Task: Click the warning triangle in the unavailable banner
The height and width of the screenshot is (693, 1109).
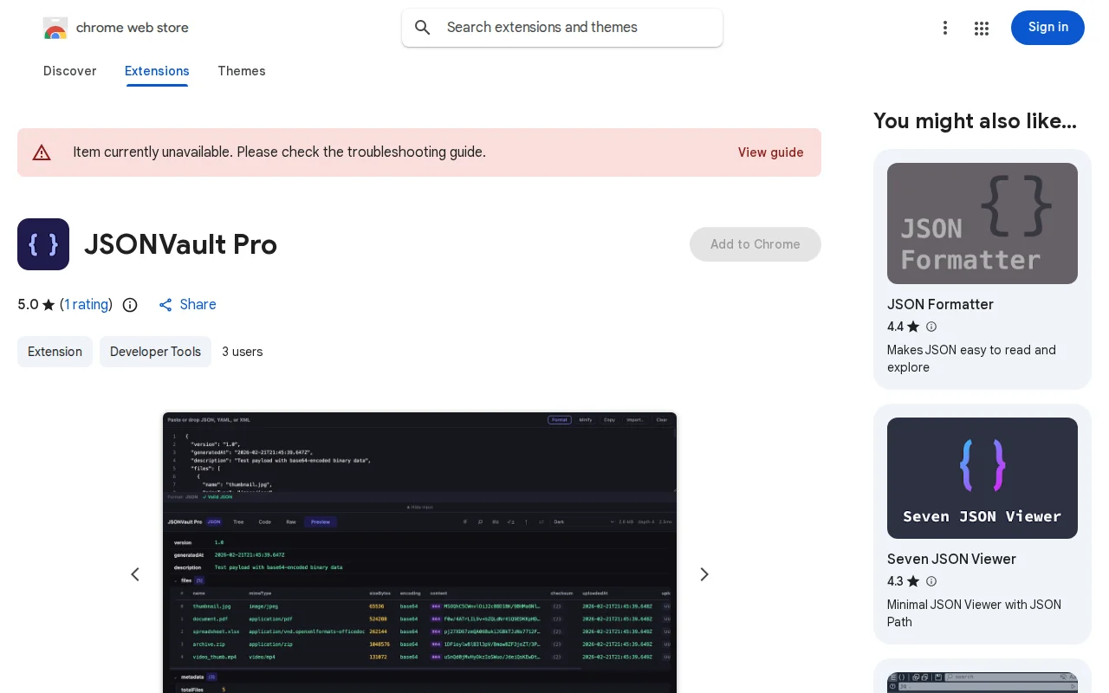Action: (x=42, y=152)
